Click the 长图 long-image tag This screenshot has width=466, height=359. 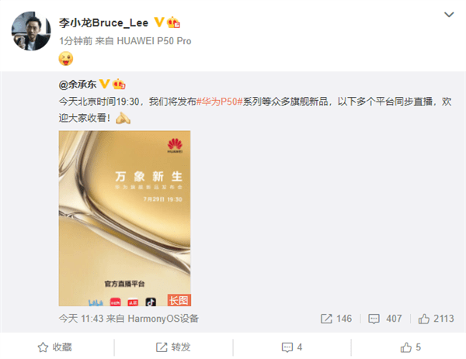tap(179, 300)
